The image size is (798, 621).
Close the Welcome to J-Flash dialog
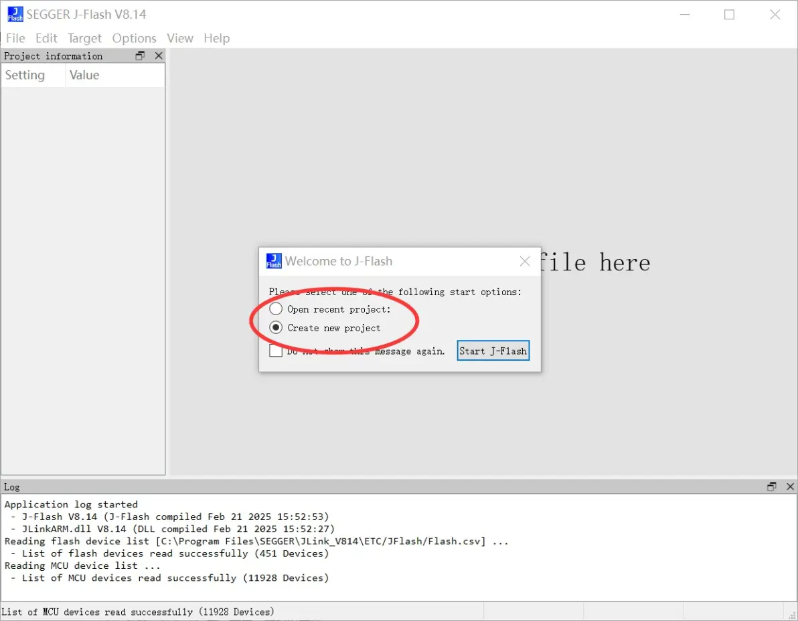525,262
